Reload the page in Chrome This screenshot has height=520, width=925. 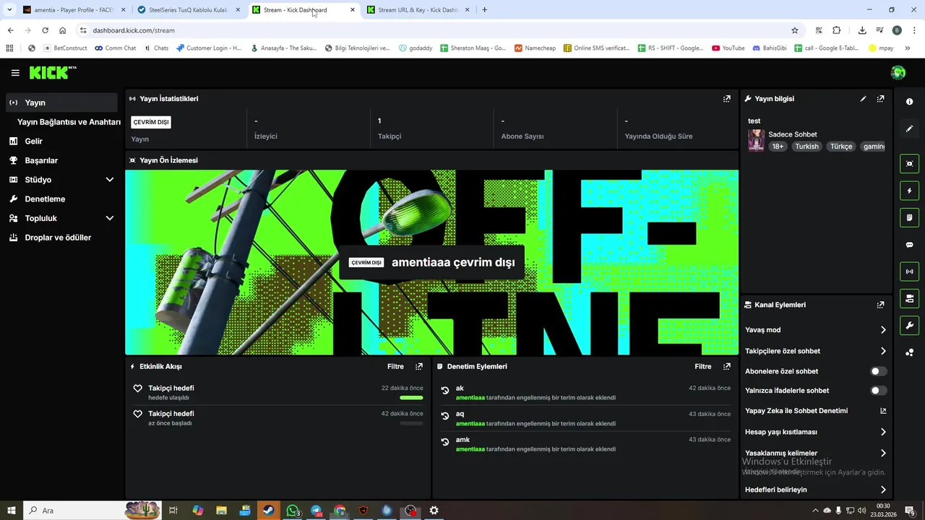tap(45, 30)
